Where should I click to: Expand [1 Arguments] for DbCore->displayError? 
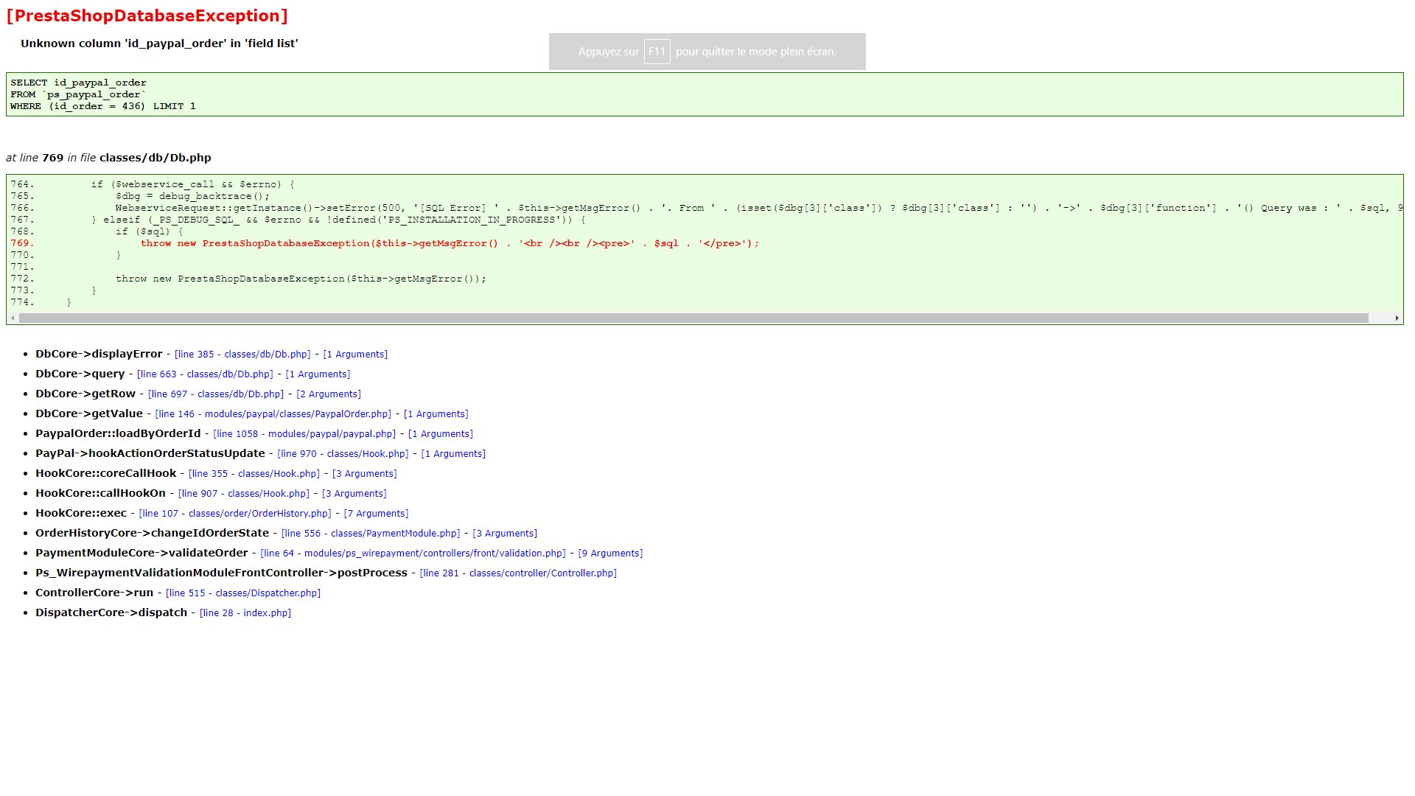(x=355, y=355)
